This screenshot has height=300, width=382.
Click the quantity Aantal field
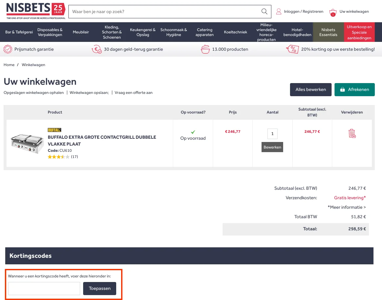coord(272,134)
